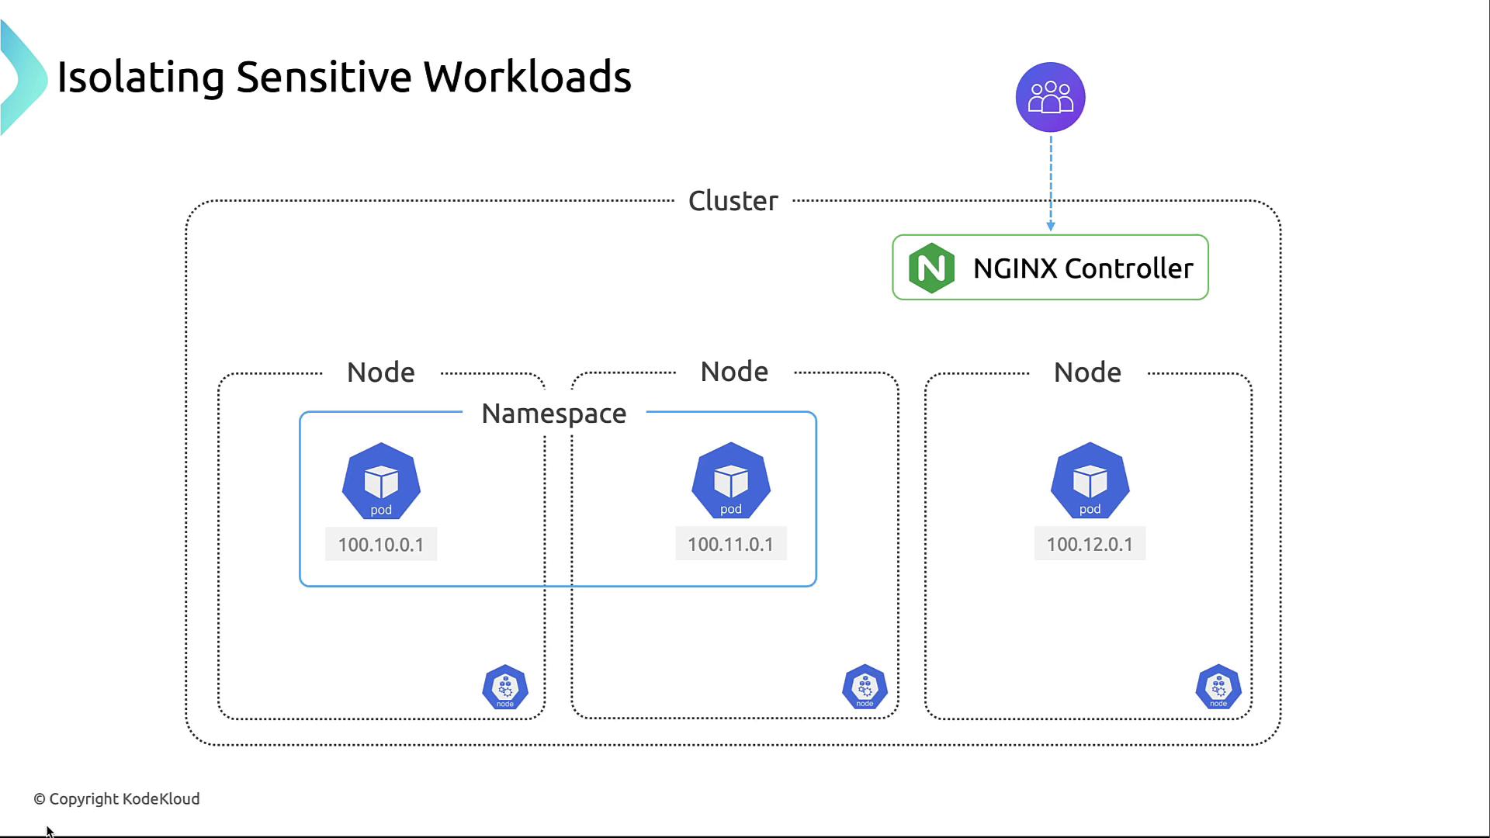This screenshot has width=1490, height=838.
Task: Click the 100.11.0.1 IP address label
Action: pos(730,544)
